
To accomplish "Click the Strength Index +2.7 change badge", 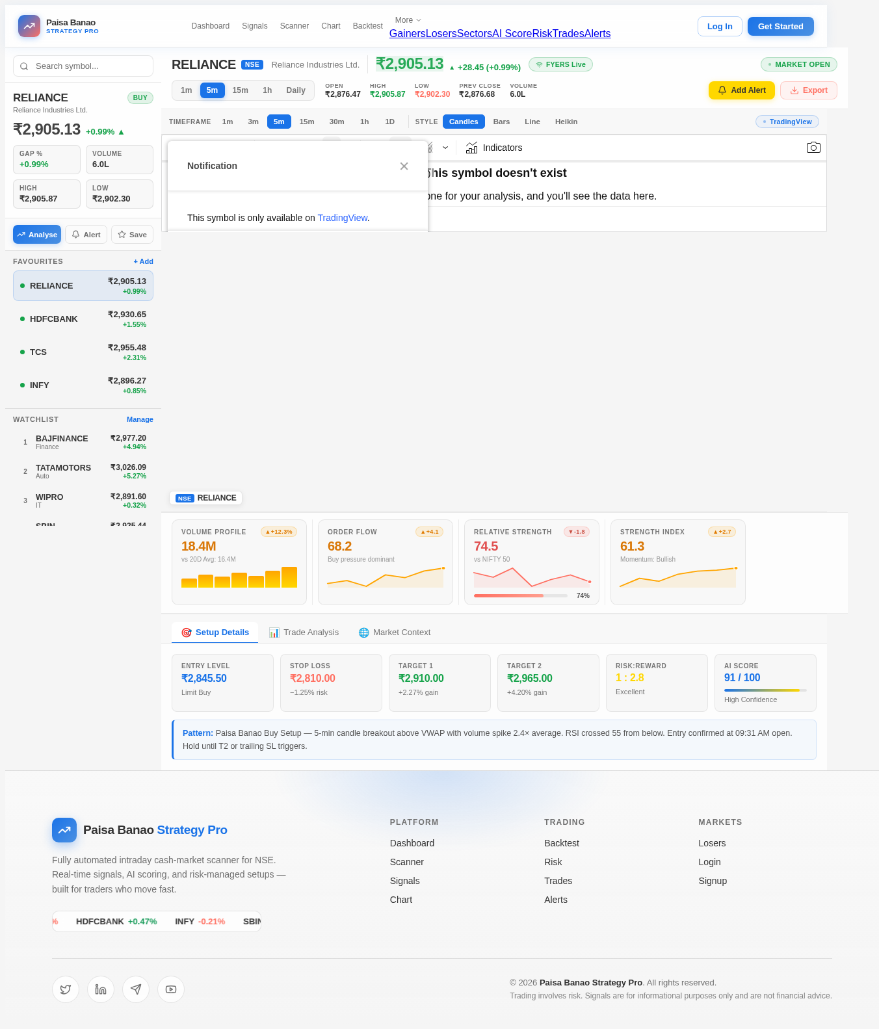I will coord(722,532).
